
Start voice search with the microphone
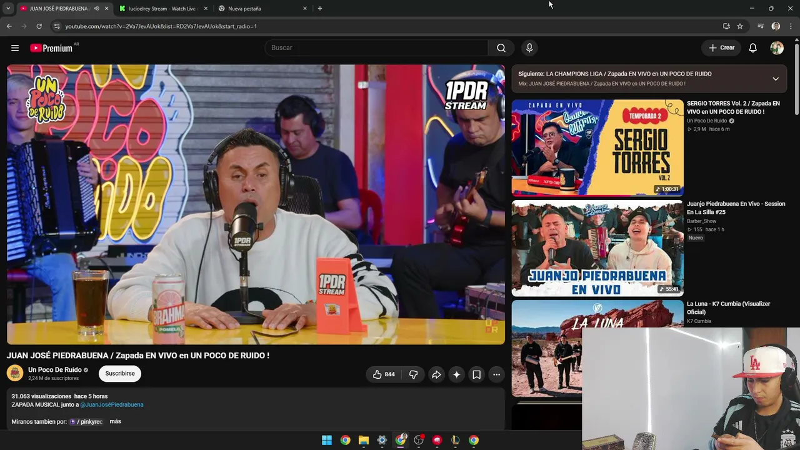click(529, 48)
